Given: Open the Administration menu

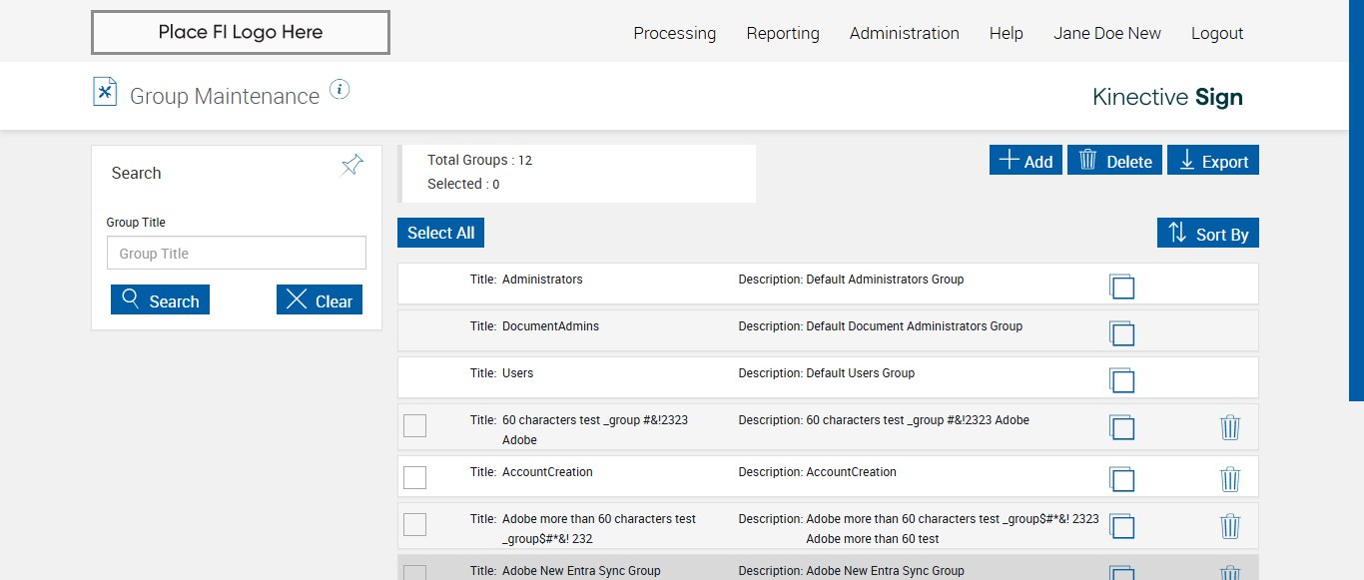Looking at the screenshot, I should tap(904, 33).
